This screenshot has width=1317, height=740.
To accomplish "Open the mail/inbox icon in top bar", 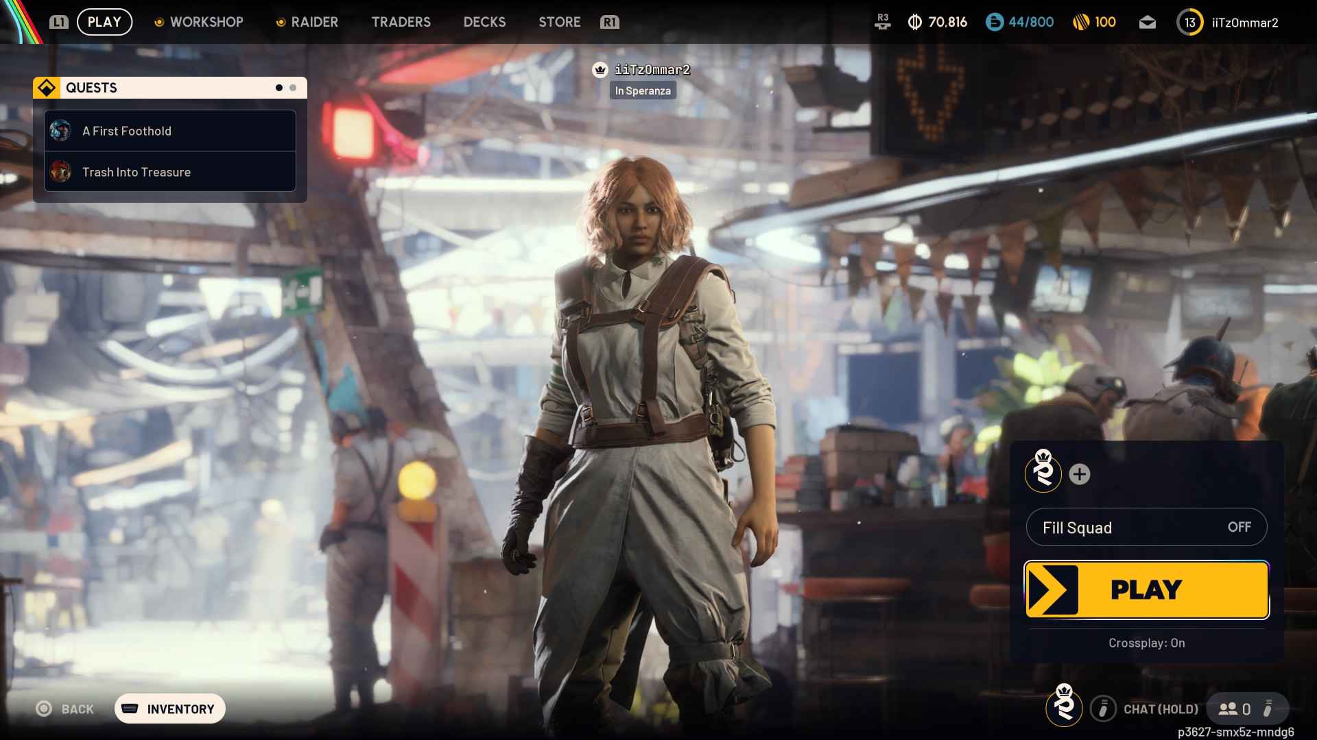I will click(x=1146, y=21).
